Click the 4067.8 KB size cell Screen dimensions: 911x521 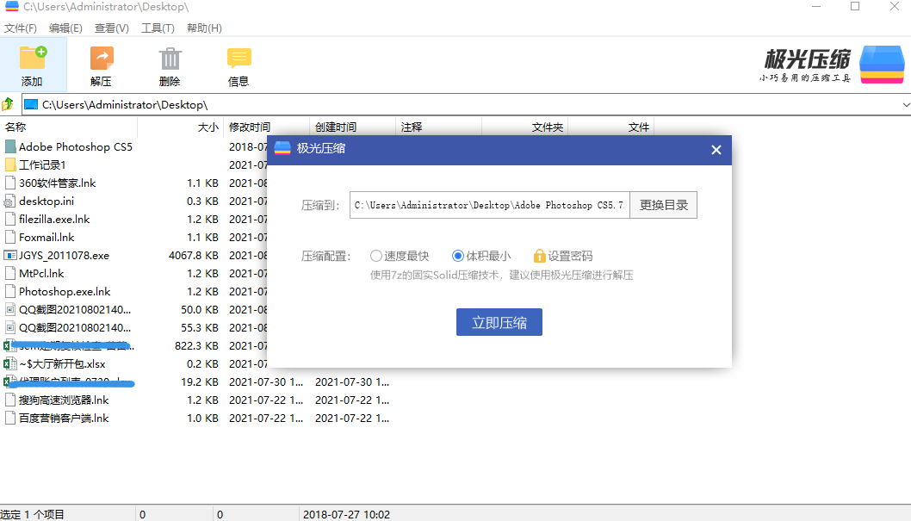click(194, 256)
